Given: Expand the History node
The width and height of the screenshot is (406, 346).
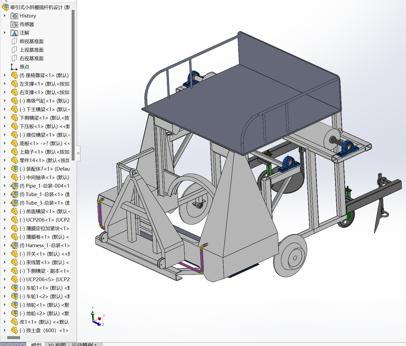Looking at the screenshot, I should tap(5, 16).
